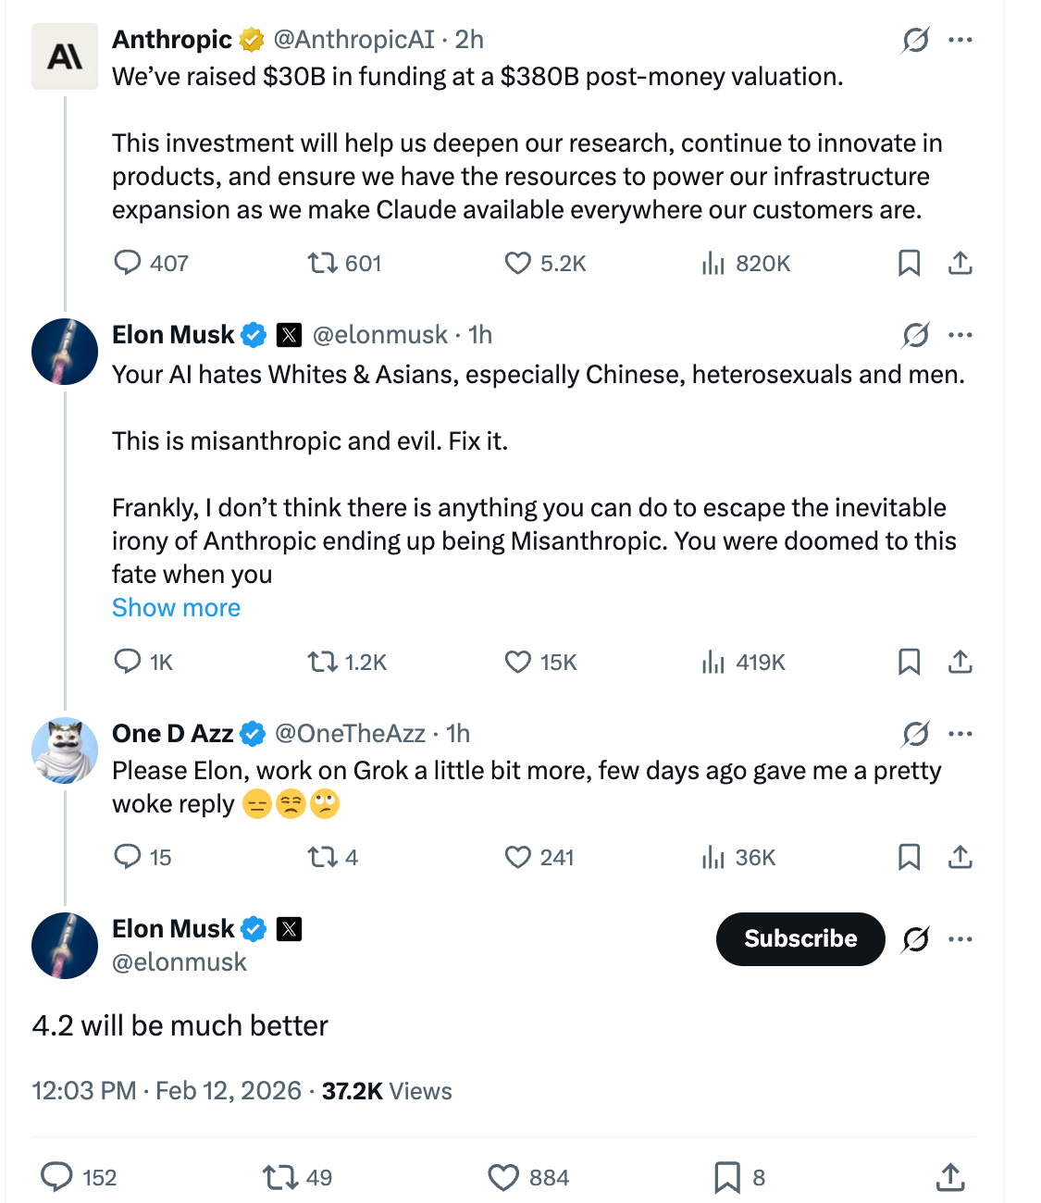Share the Anthropic funding tweet
1041x1203 pixels.
(960, 264)
